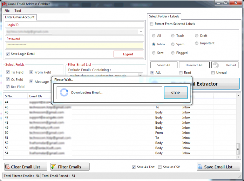Screen dimensions: 244x181
Task: Click the results table scrollbar thumb
Action: 238,149
